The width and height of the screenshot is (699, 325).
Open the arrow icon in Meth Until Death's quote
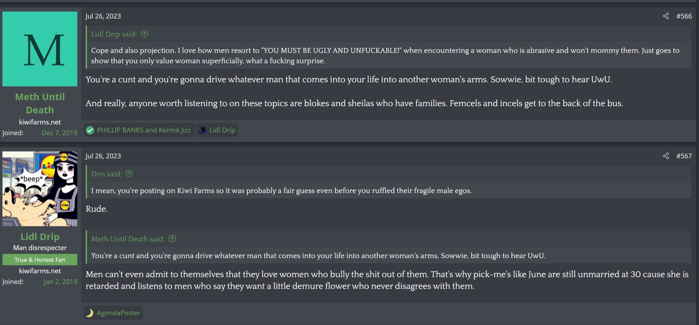pyautogui.click(x=172, y=239)
